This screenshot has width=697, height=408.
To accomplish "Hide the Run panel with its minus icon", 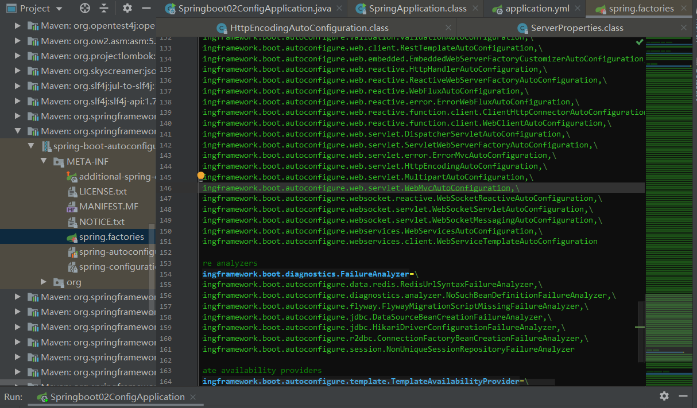I will click(683, 396).
